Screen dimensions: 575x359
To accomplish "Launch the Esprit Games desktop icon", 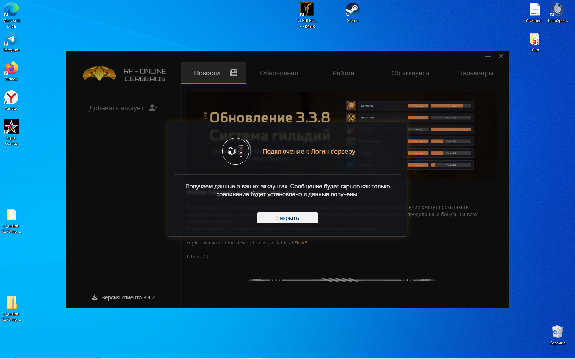I will pos(11,132).
